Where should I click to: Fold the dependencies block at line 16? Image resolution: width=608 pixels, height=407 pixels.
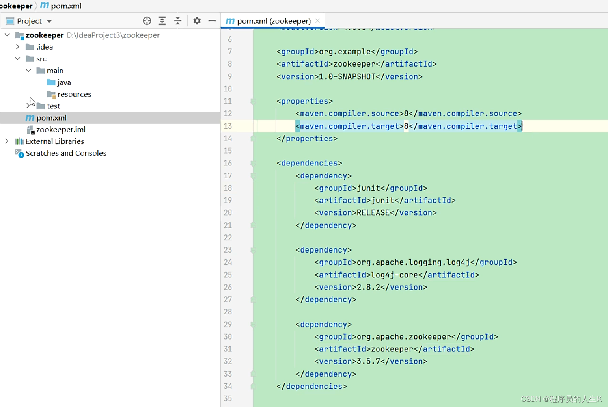pyautogui.click(x=254, y=163)
